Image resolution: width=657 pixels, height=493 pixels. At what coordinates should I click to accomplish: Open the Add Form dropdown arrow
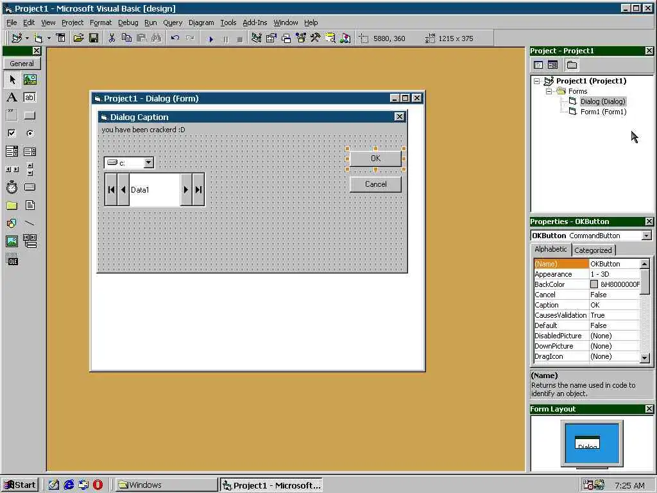pyautogui.click(x=49, y=38)
